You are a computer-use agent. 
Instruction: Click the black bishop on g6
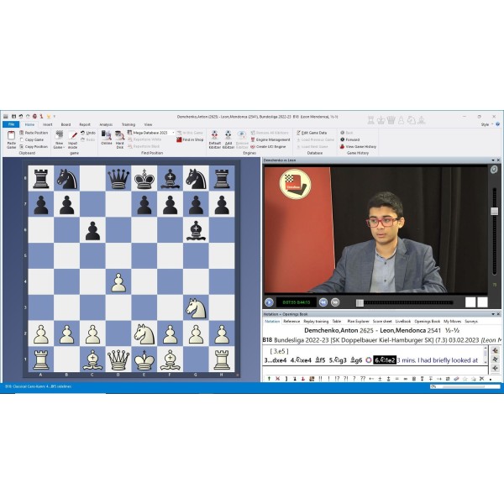pyautogui.click(x=196, y=230)
